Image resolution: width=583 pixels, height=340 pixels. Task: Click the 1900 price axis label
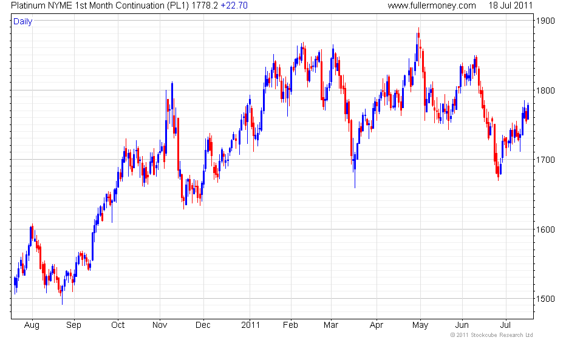[545, 21]
